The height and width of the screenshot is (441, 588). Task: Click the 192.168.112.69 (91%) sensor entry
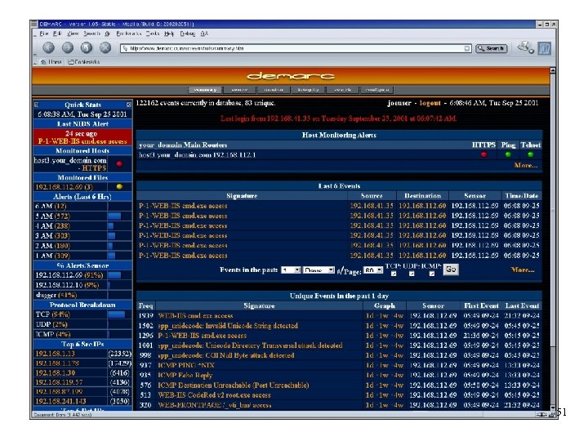click(x=69, y=275)
